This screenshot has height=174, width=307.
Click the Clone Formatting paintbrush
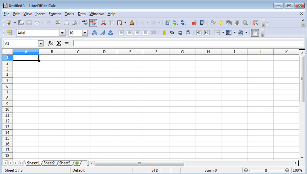coord(132,23)
